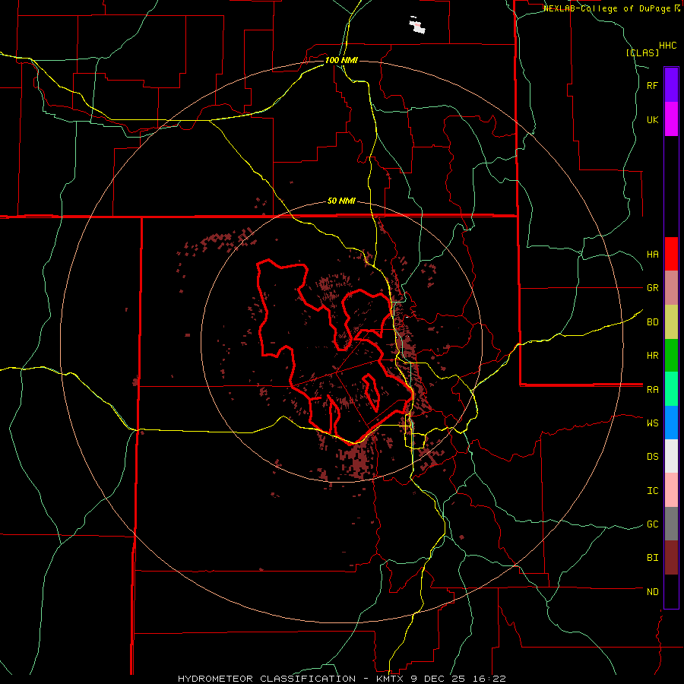The image size is (684, 684).
Task: Click the HHC product label
Action: 668,46
